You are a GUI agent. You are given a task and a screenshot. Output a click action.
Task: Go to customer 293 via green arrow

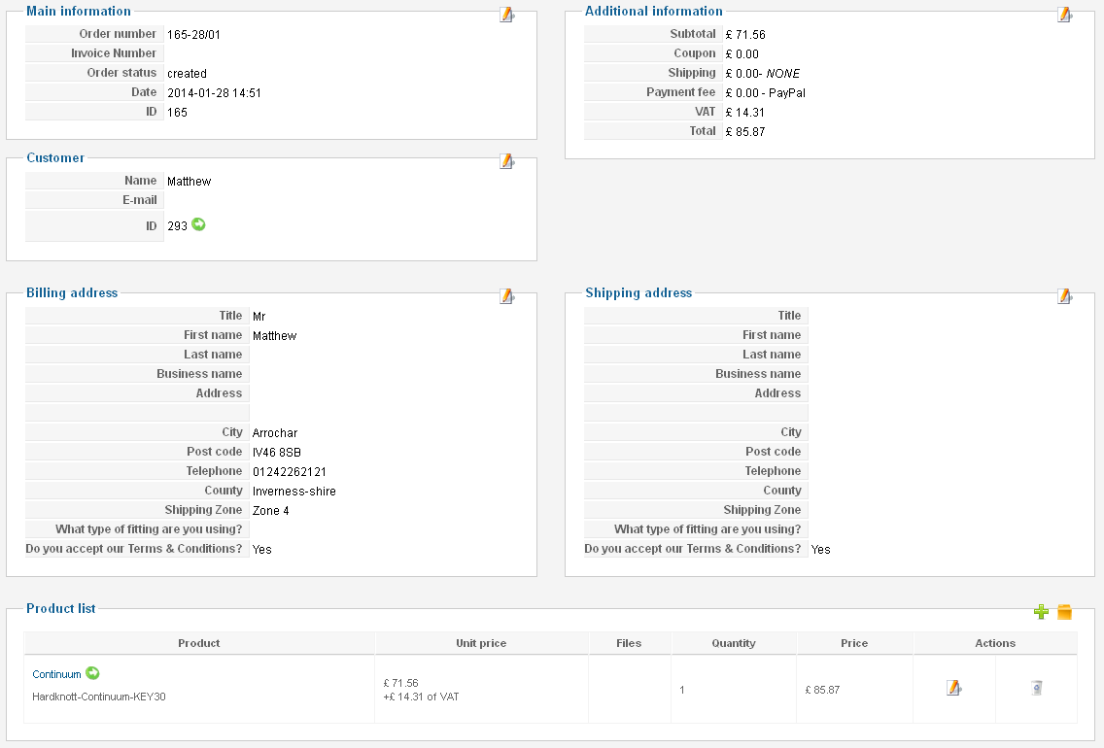coord(198,224)
